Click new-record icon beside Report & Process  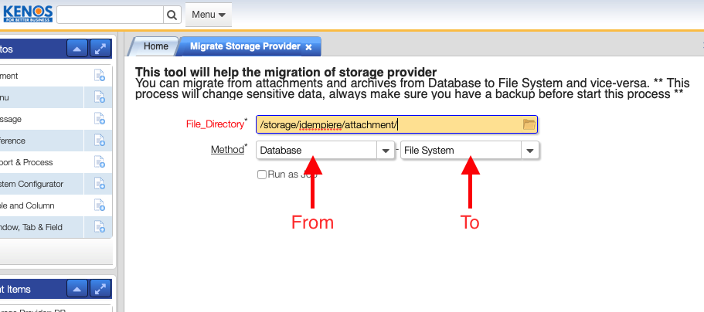pyautogui.click(x=99, y=162)
